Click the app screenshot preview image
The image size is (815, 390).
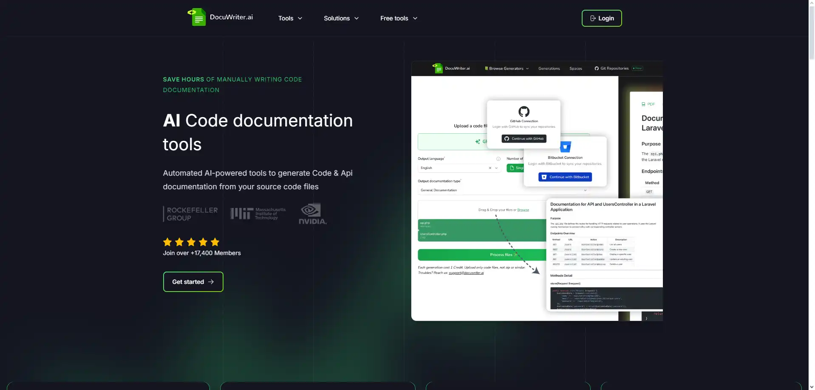tap(537, 191)
